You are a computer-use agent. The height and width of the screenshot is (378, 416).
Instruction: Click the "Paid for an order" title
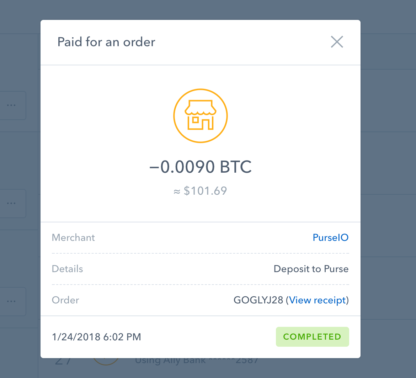(x=106, y=42)
